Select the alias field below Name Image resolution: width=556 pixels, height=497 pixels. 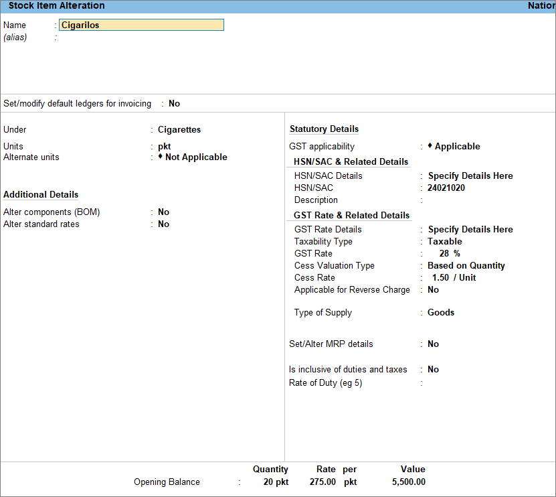141,38
